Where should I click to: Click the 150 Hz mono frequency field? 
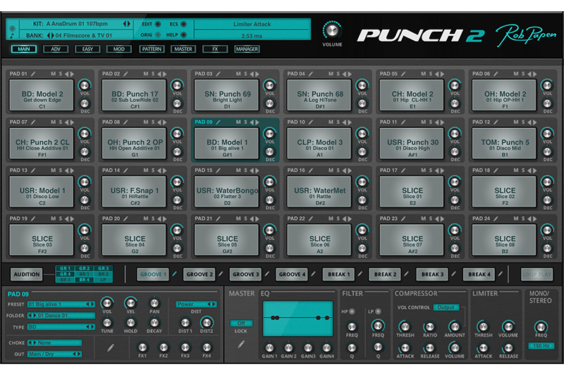(x=541, y=346)
